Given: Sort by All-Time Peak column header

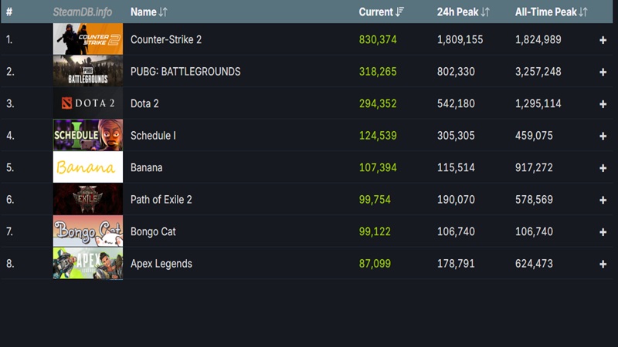Looking at the screenshot, I should (551, 12).
